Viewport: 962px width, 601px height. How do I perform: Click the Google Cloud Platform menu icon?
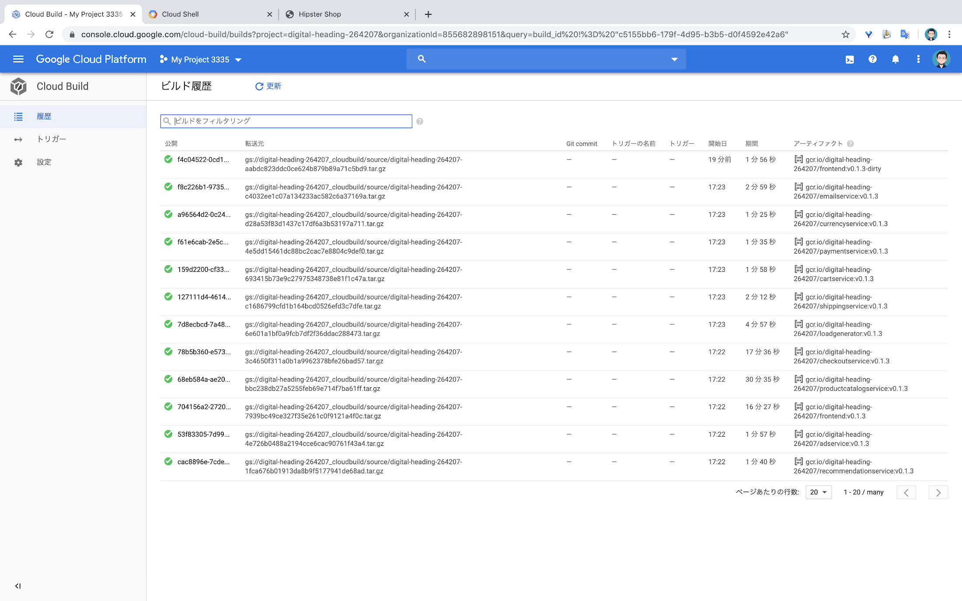tap(19, 59)
